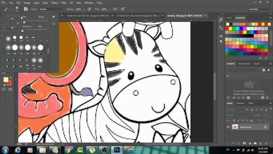This screenshot has width=273, height=154.
Task: Enable airbrush-style build-up icon next to Flow
Action: coord(115,9)
